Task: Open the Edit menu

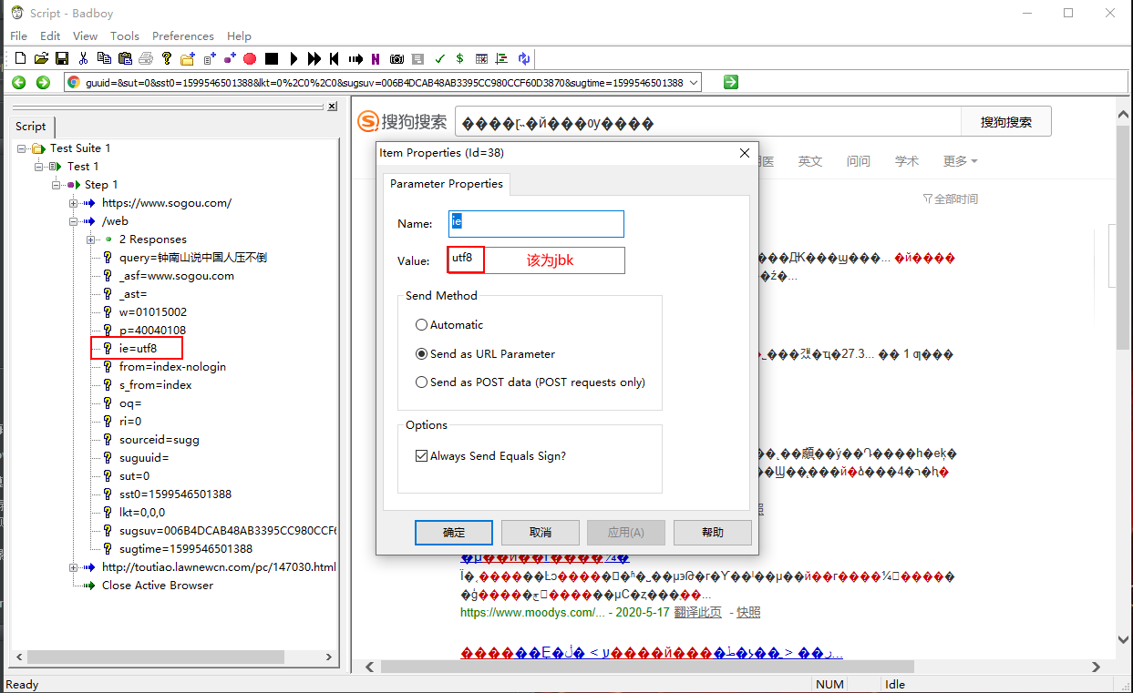Action: [x=50, y=36]
